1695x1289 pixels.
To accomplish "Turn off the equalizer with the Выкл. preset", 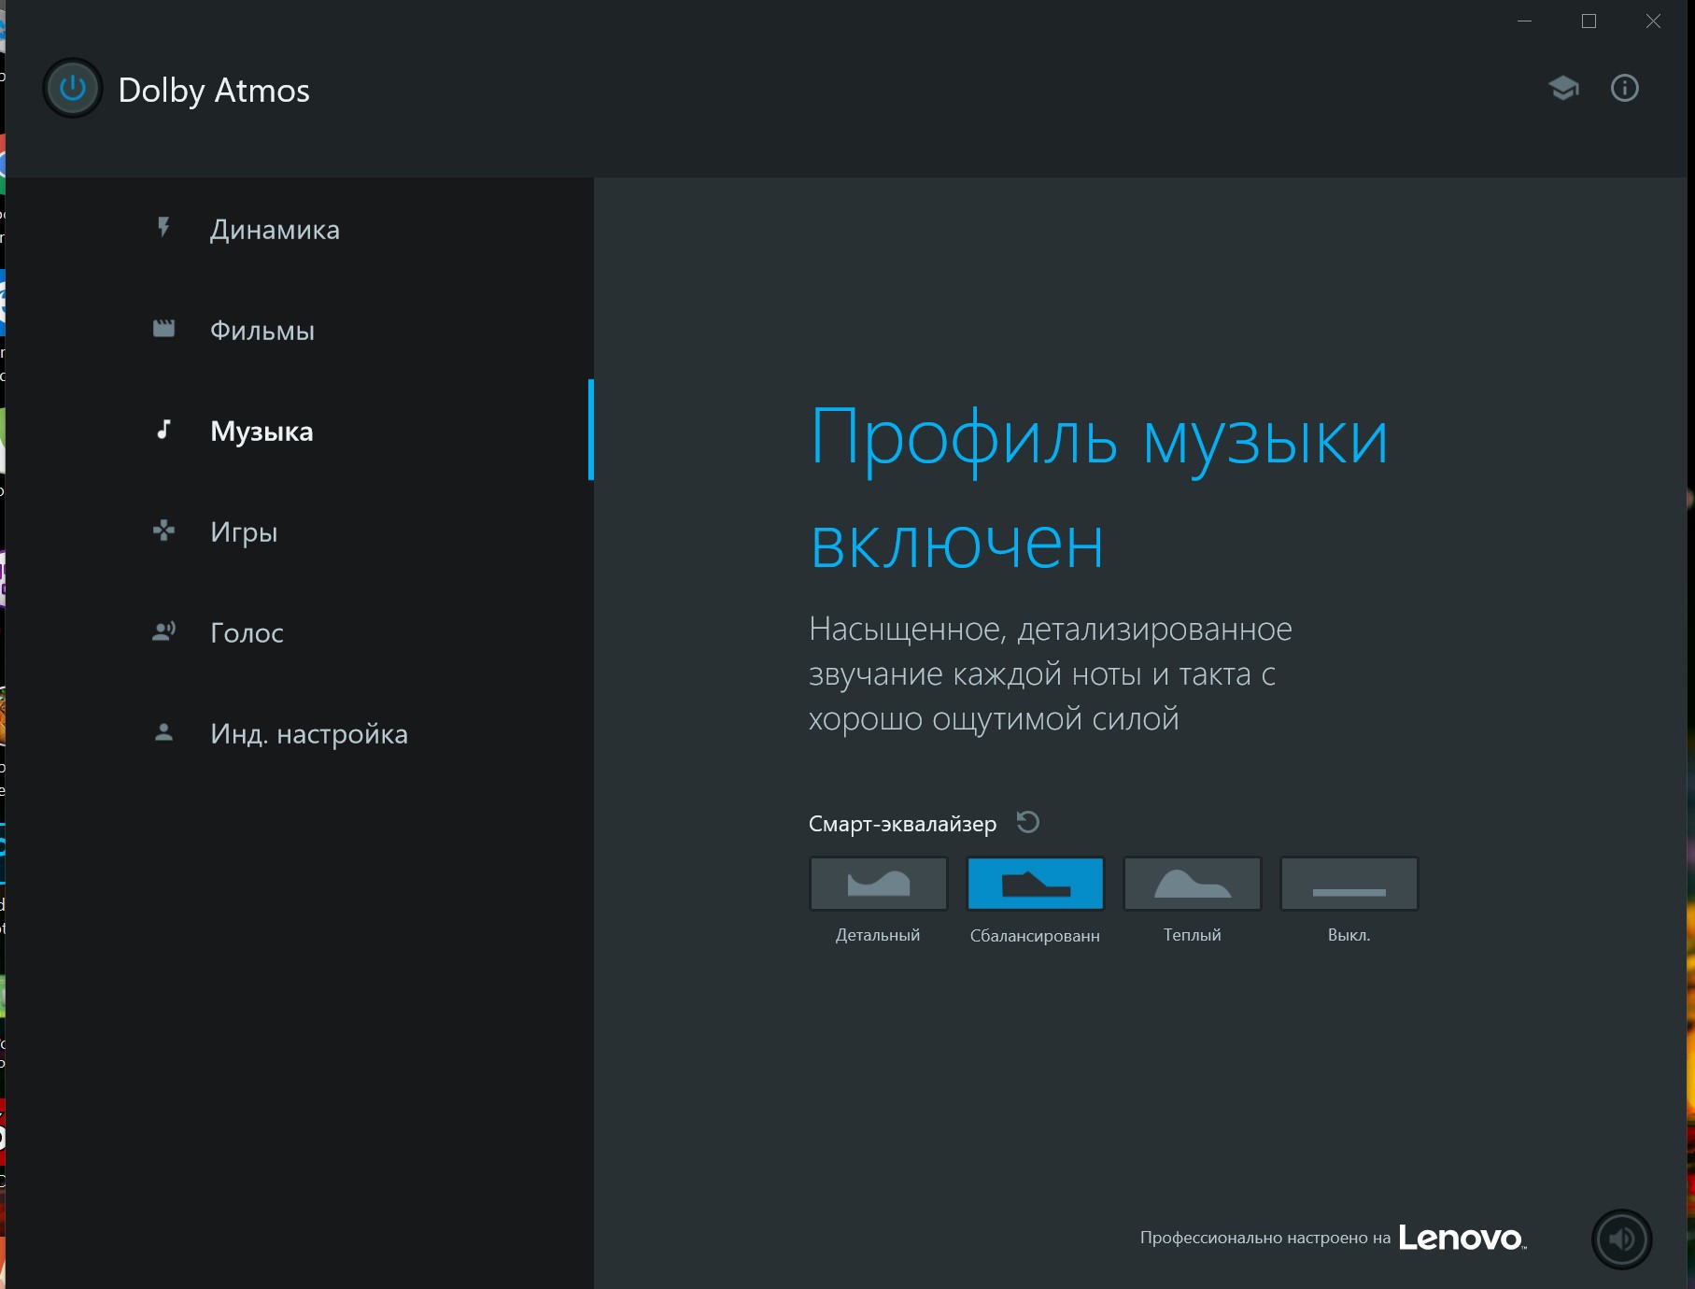I will point(1349,884).
